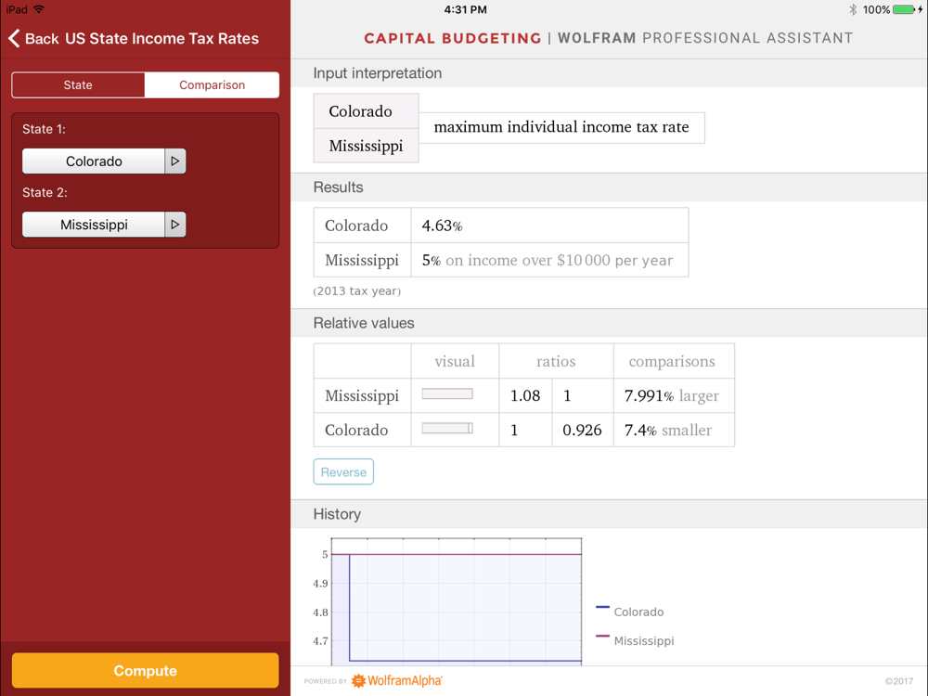Viewport: 928px width, 696px height.
Task: Click the 1.08 ratio cell
Action: tap(525, 396)
